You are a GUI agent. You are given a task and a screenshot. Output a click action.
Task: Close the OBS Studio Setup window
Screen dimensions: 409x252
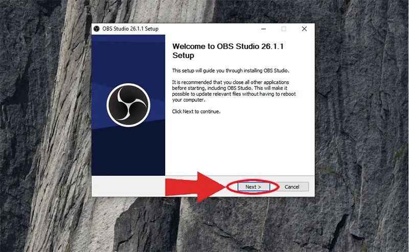[304, 29]
